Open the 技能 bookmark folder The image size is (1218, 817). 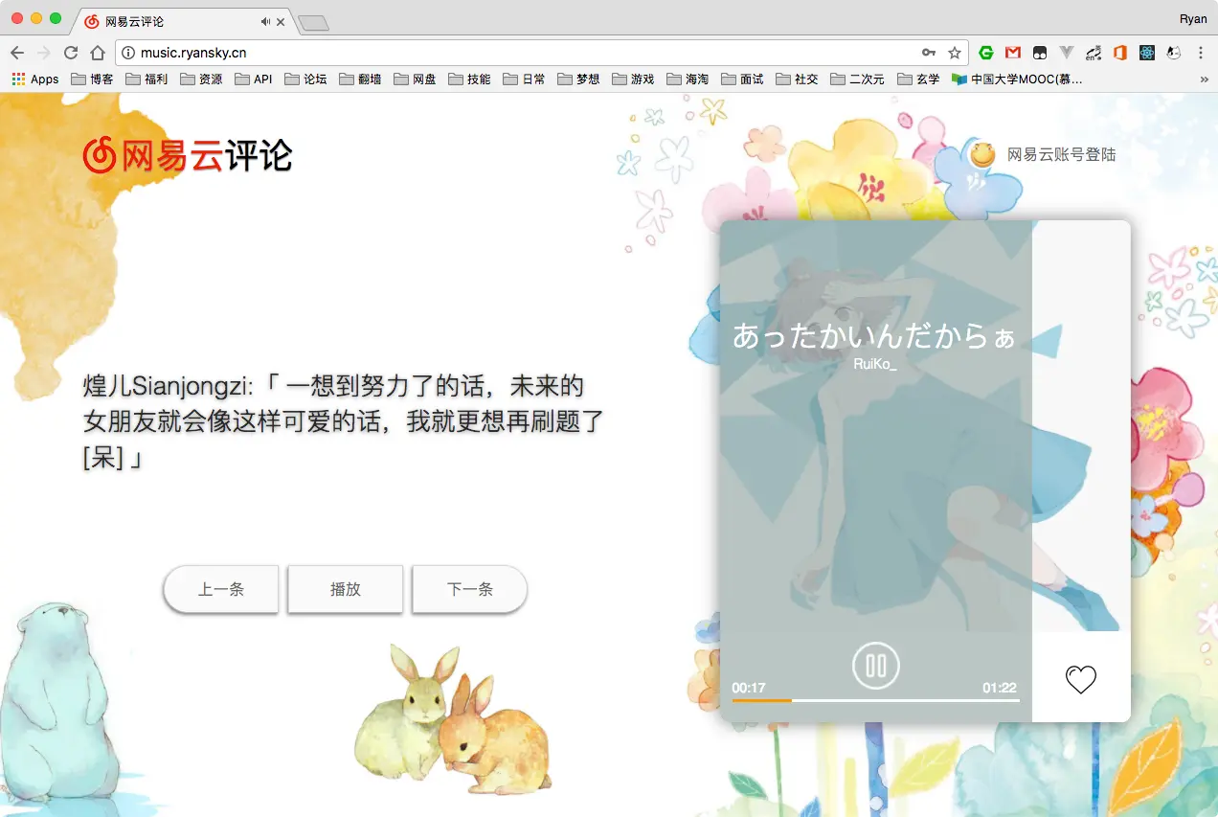pyautogui.click(x=470, y=79)
